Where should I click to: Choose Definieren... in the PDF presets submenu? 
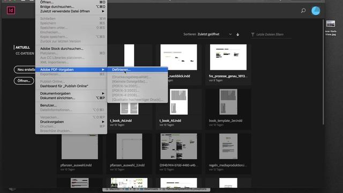click(x=138, y=70)
